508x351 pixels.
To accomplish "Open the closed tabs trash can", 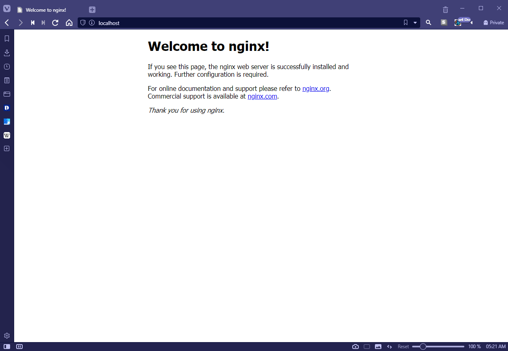I will tap(445, 10).
